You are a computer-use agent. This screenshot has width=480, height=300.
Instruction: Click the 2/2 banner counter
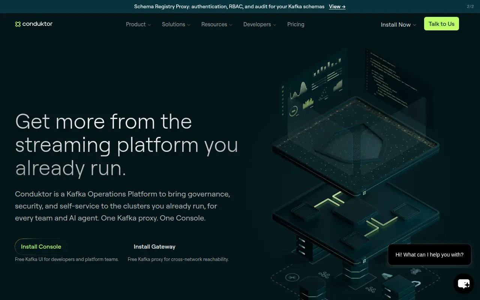click(x=470, y=6)
